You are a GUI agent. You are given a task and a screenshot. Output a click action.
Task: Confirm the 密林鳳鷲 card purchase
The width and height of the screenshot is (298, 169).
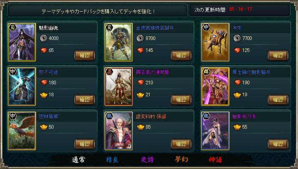[85, 144]
